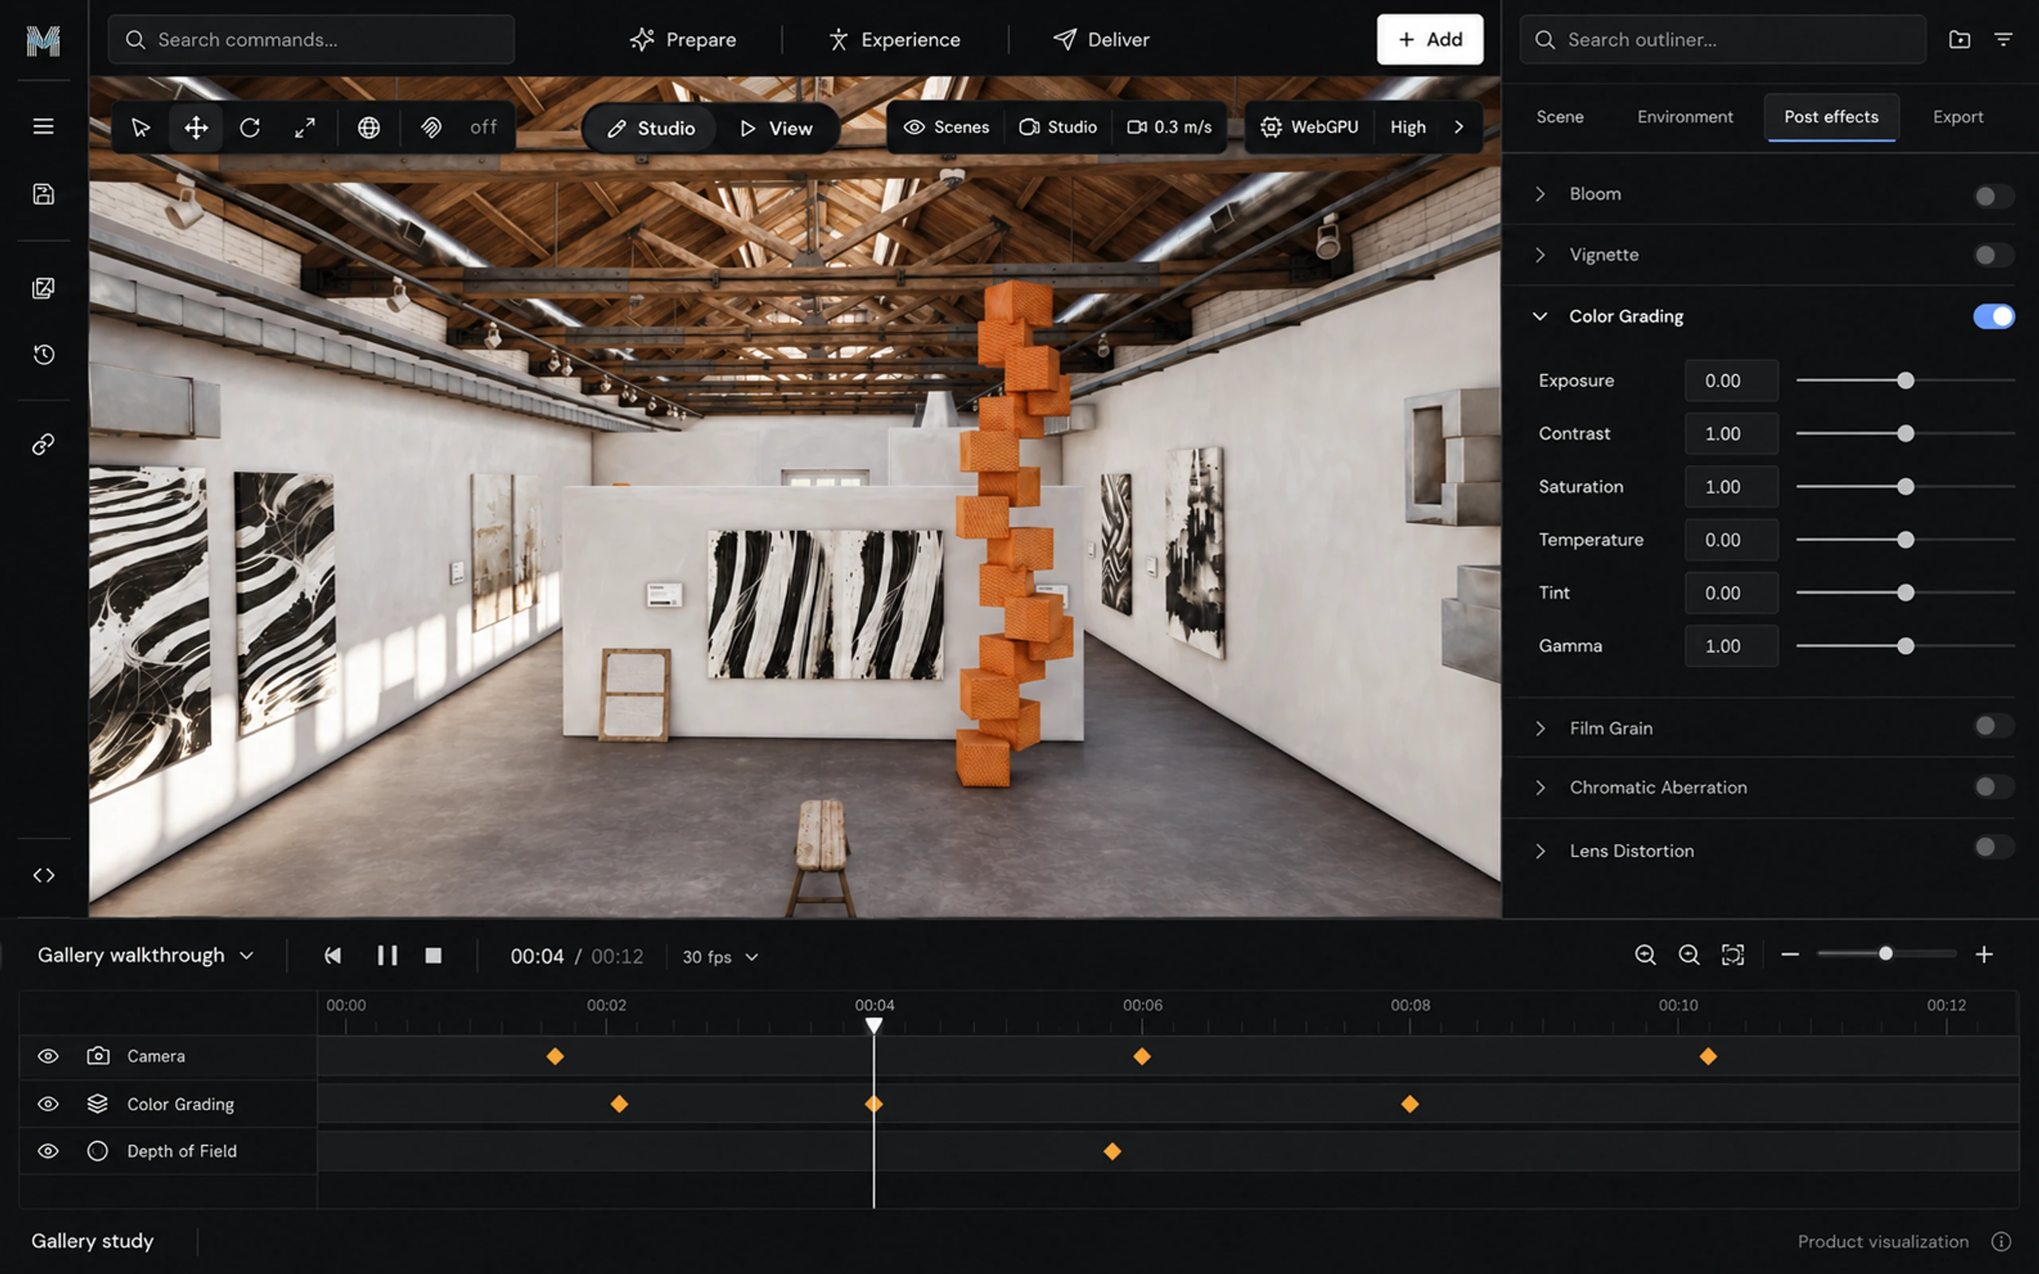Switch to the Environment tab
Viewport: 2039px width, 1274px height.
click(1685, 116)
